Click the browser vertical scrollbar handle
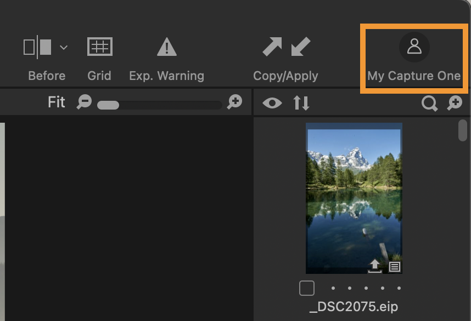Screen dimensions: 471x321 (x=463, y=130)
